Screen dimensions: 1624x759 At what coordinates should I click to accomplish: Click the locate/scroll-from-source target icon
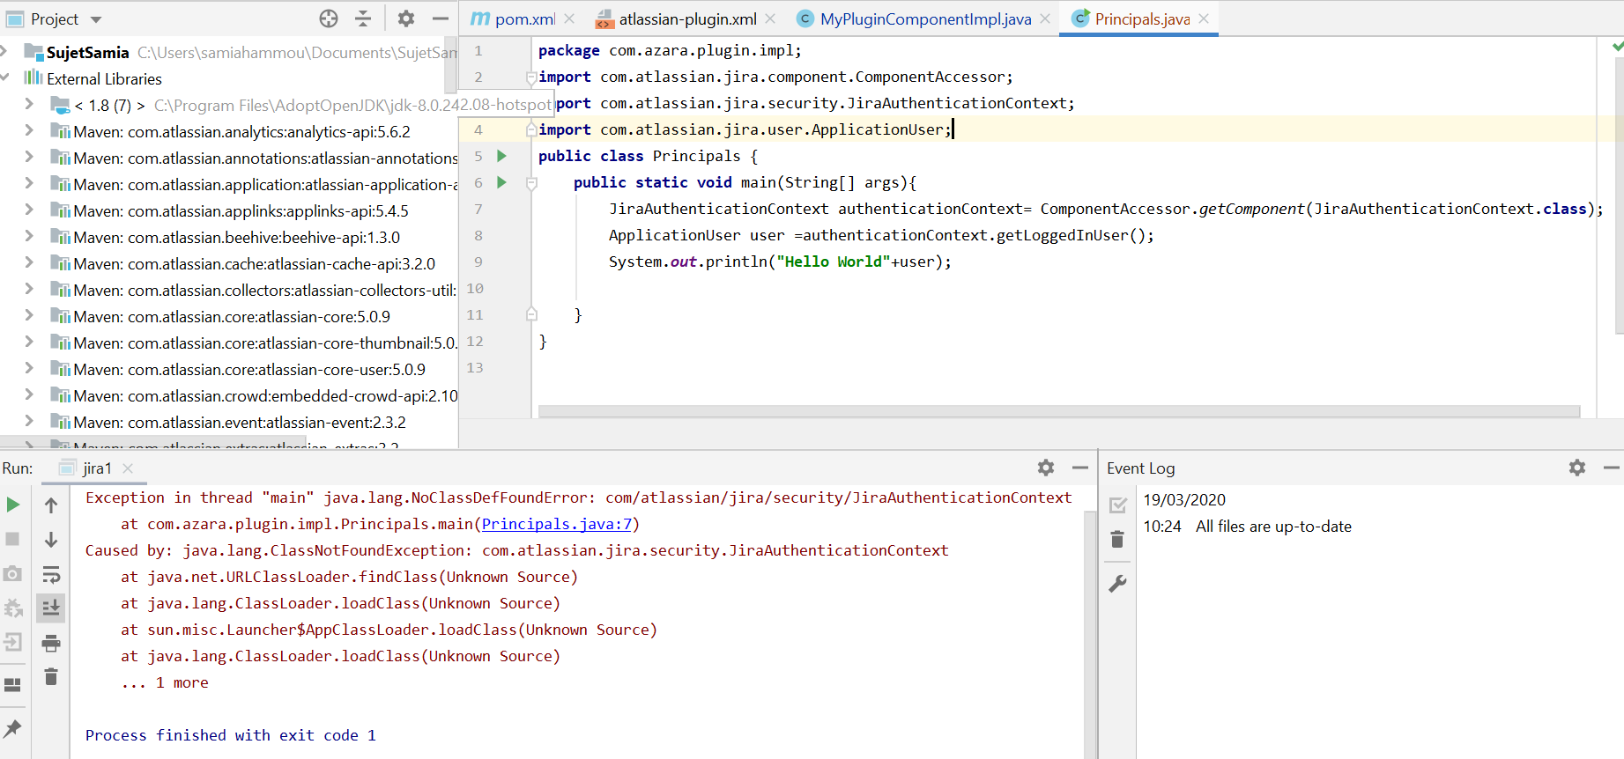pyautogui.click(x=329, y=18)
